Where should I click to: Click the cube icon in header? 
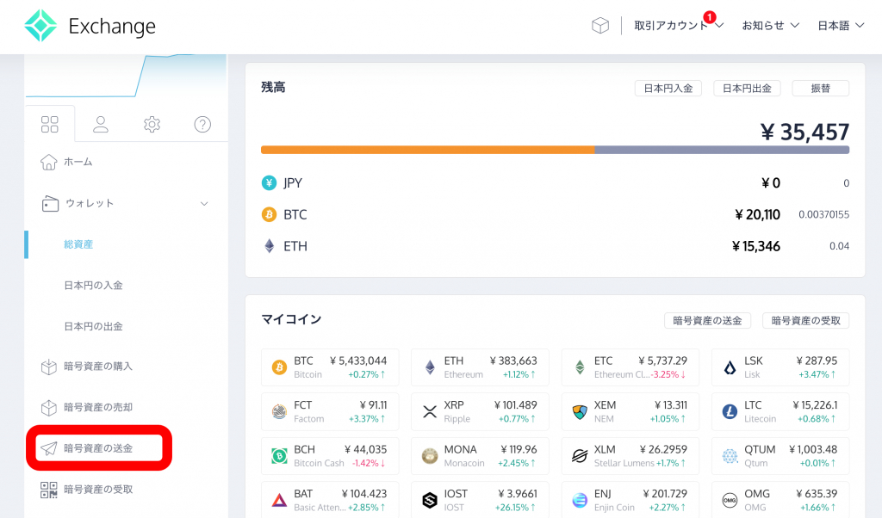tap(599, 26)
